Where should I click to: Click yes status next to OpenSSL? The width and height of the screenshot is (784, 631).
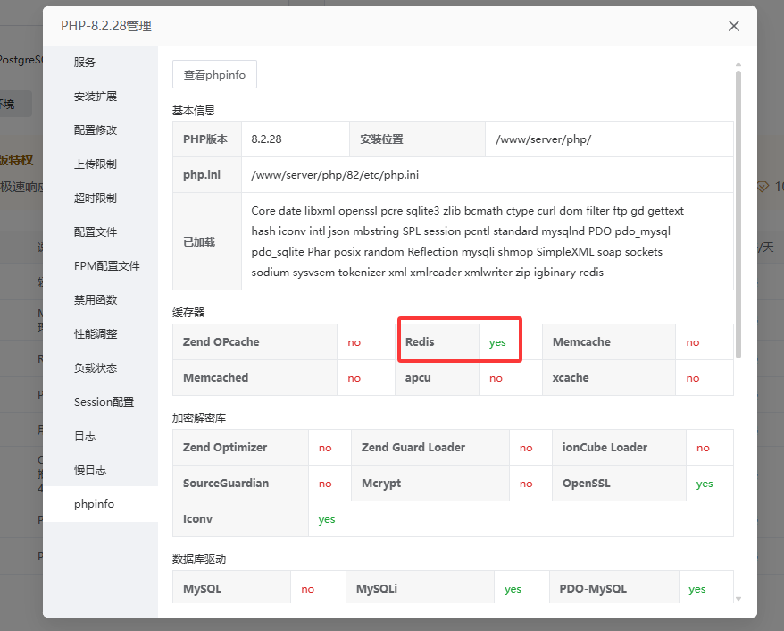tap(705, 484)
